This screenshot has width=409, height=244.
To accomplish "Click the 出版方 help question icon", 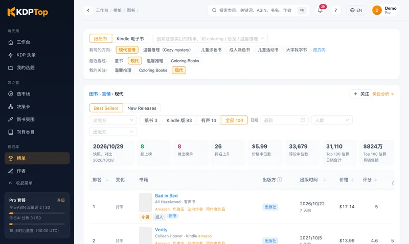I will tap(279, 180).
